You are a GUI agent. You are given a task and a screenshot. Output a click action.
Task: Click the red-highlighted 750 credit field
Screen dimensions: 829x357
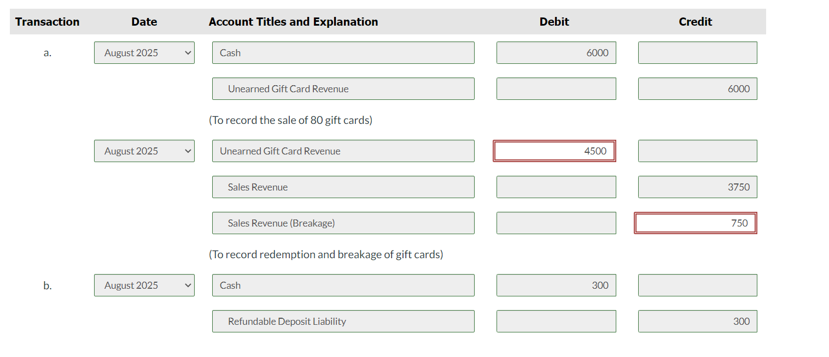tap(695, 223)
